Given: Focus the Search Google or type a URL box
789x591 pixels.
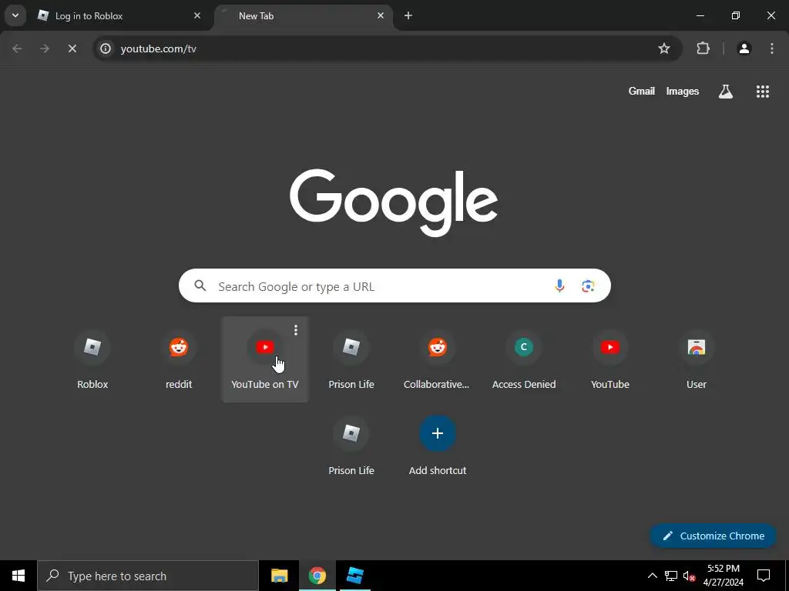Looking at the screenshot, I should click(394, 286).
